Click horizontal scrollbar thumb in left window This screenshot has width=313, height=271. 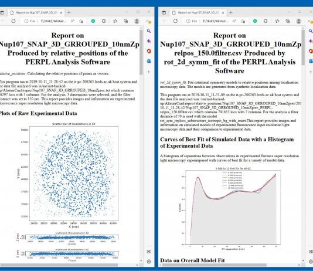click(x=59, y=265)
